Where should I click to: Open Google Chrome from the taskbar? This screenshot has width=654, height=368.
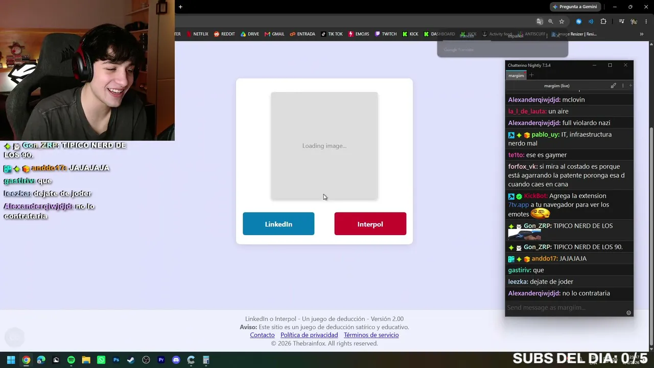pyautogui.click(x=26, y=360)
